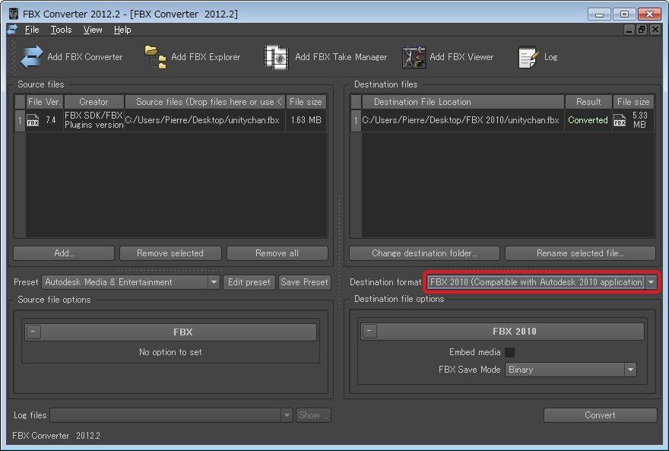
Task: Click Change destination folder button
Action: (x=424, y=253)
